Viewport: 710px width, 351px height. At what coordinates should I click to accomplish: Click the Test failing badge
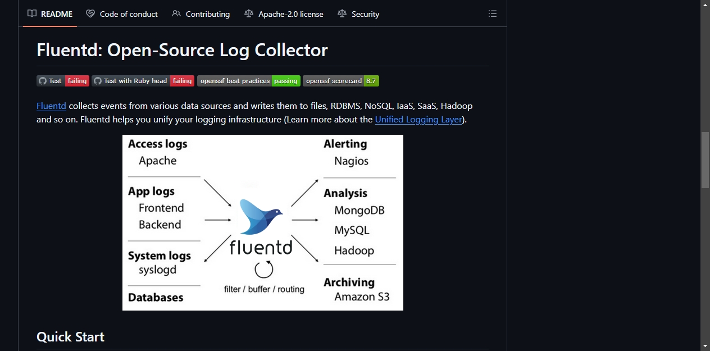click(63, 81)
